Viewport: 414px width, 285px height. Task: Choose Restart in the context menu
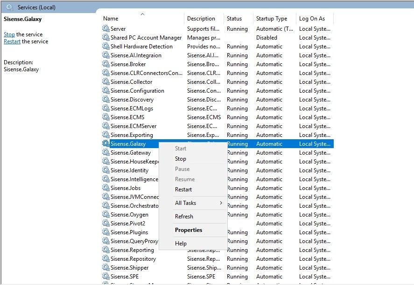(x=183, y=190)
